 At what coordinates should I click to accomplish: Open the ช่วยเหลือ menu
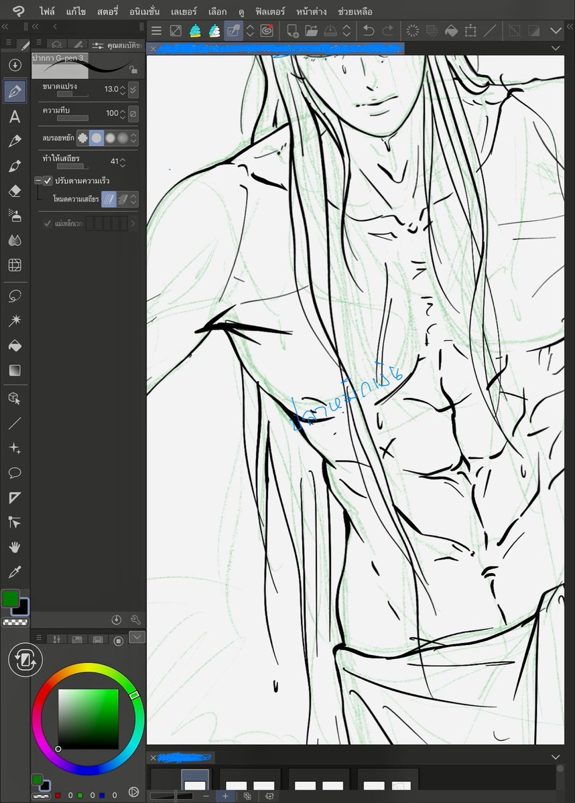click(355, 11)
